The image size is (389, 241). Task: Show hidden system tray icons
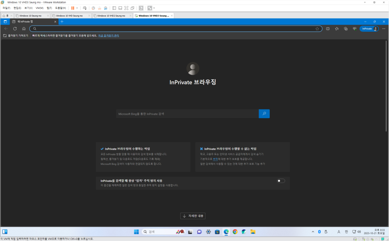(313, 232)
